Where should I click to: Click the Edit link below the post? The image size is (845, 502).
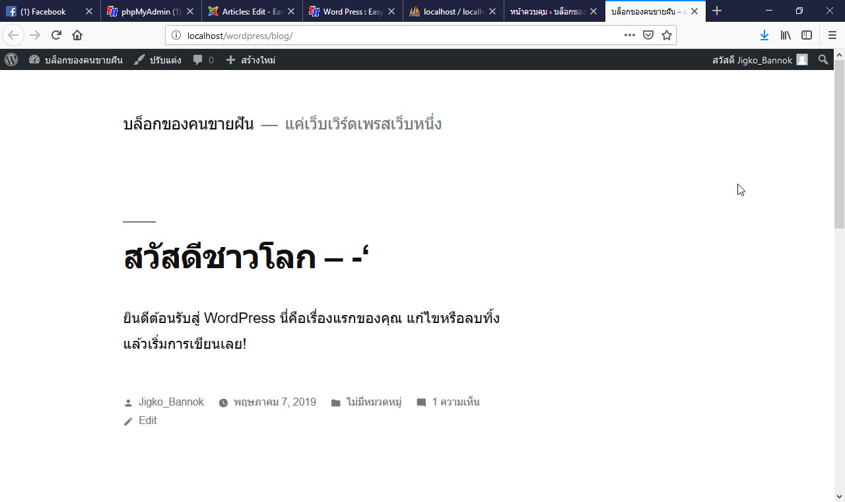pyautogui.click(x=147, y=420)
